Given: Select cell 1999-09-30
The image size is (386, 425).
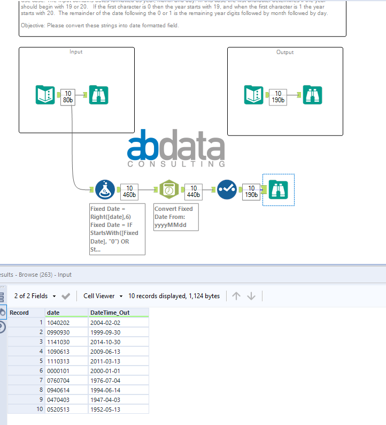Looking at the screenshot, I should pos(119,332).
